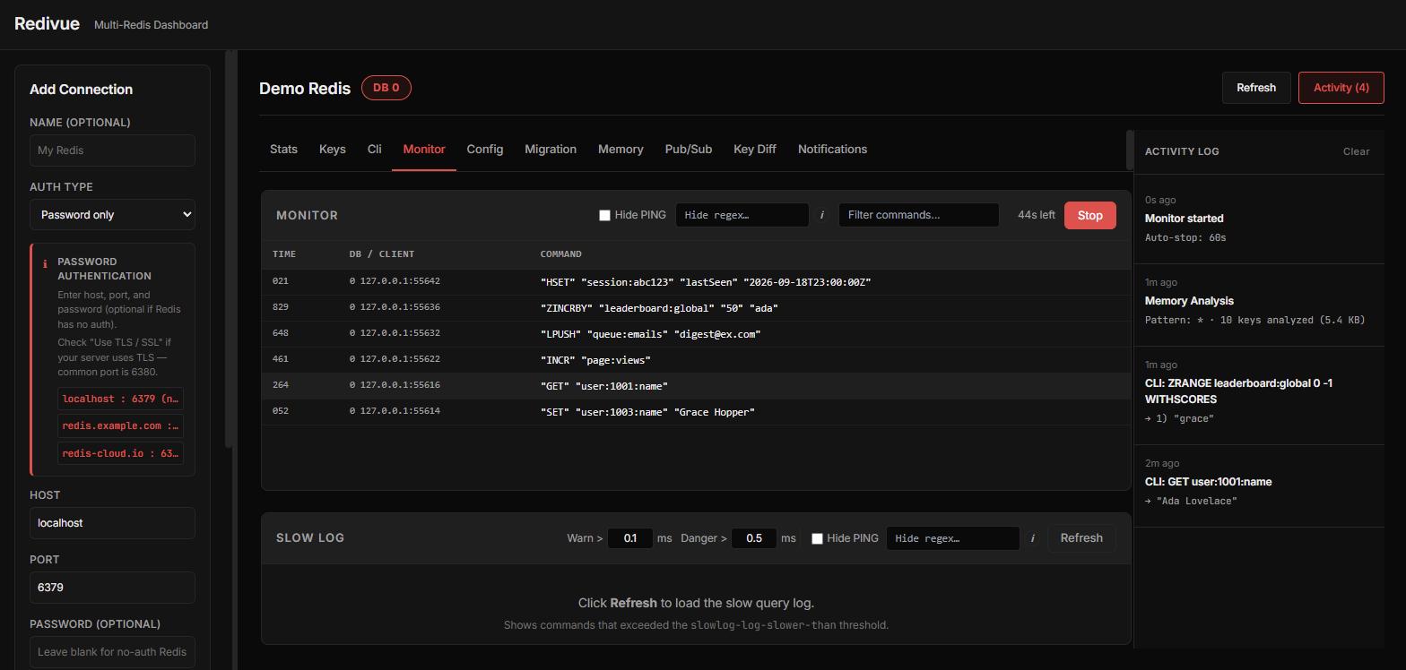Viewport: 1406px width, 670px height.
Task: Pick the localhost : 6379 example
Action: (121, 399)
